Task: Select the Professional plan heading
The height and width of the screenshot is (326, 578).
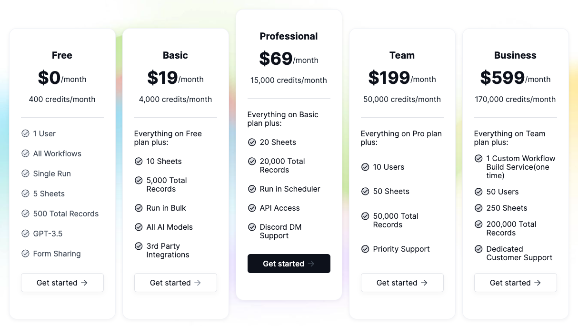Action: click(289, 36)
